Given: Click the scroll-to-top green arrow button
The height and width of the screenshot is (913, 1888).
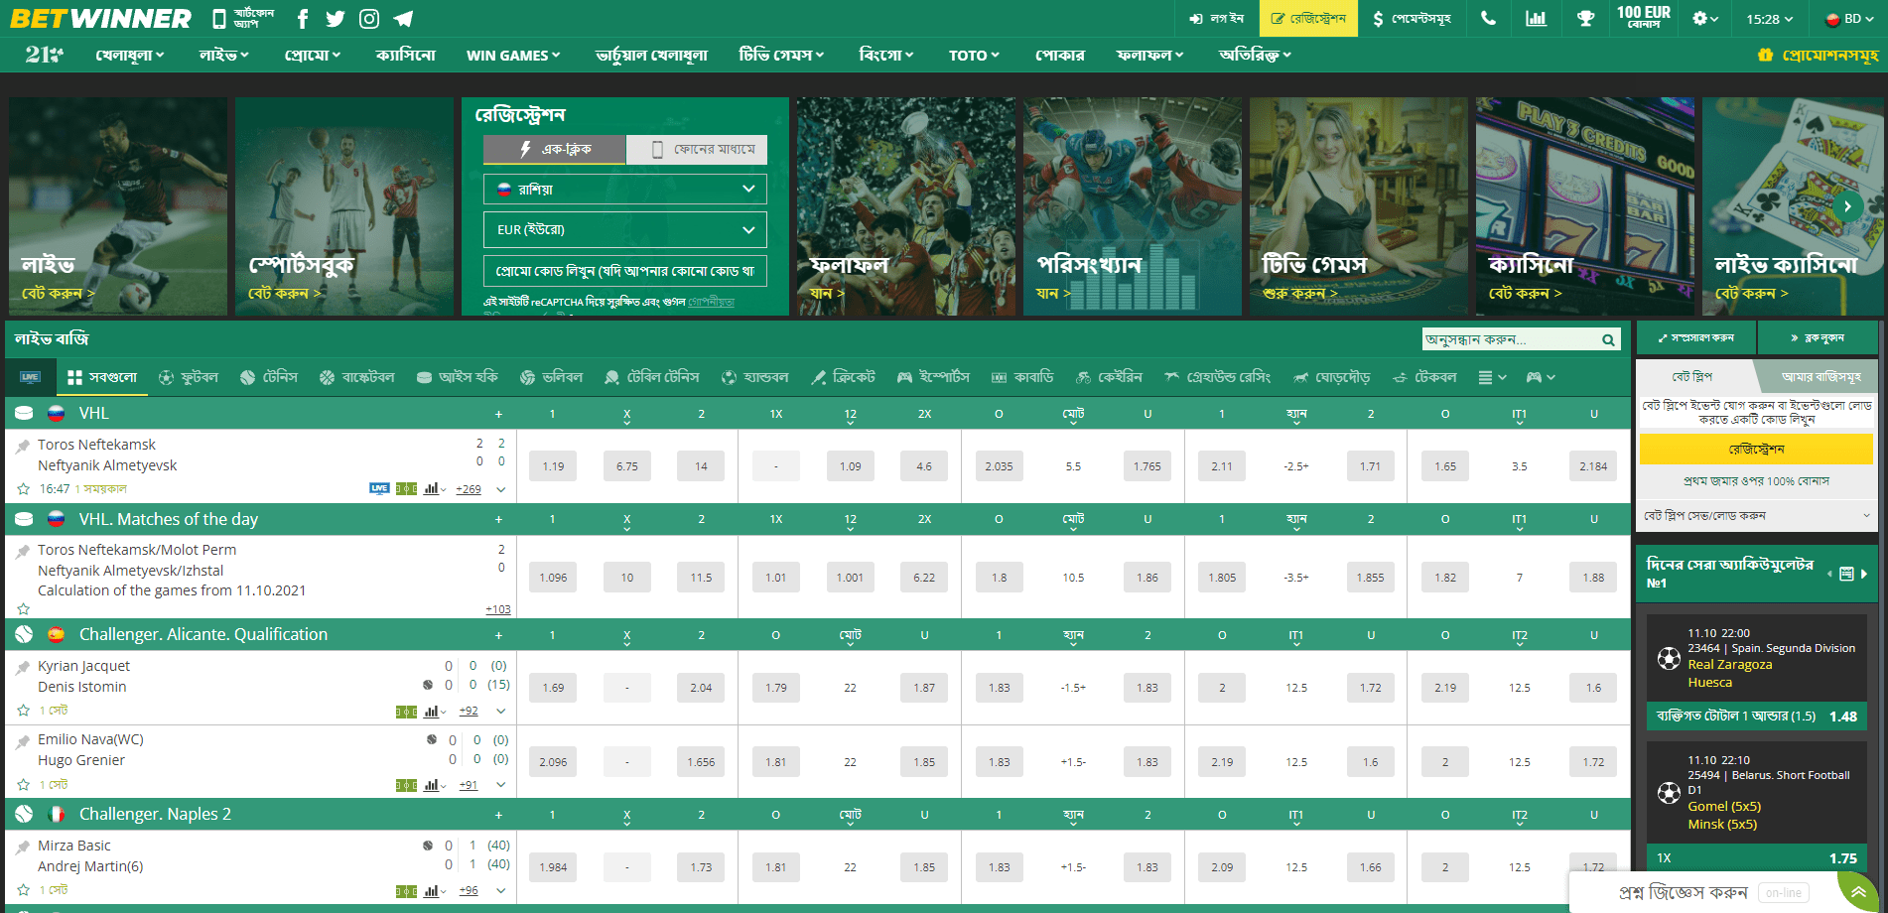Looking at the screenshot, I should click(x=1857, y=891).
